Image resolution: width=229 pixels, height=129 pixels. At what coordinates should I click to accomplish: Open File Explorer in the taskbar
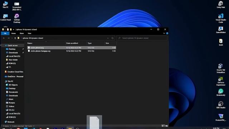tap(70, 128)
